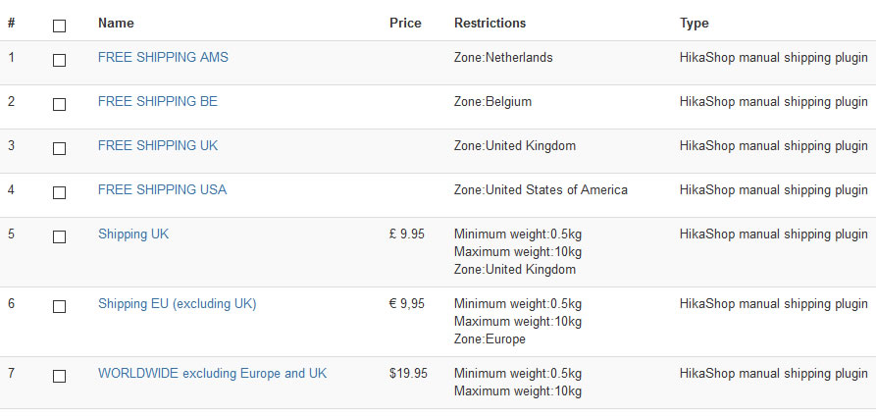This screenshot has width=876, height=416.
Task: Open the FREE SHIPPING BE link
Action: click(158, 101)
